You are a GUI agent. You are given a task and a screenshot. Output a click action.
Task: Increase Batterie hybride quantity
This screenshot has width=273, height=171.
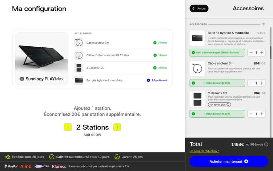click(x=261, y=53)
